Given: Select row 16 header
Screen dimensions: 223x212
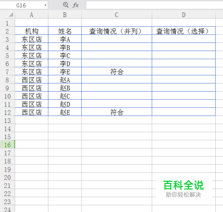Looking at the screenshot, I should coord(7,145).
